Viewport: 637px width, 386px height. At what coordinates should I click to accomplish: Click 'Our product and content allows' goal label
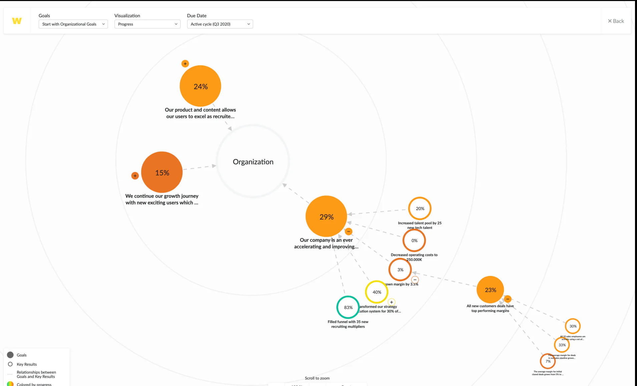click(x=200, y=113)
